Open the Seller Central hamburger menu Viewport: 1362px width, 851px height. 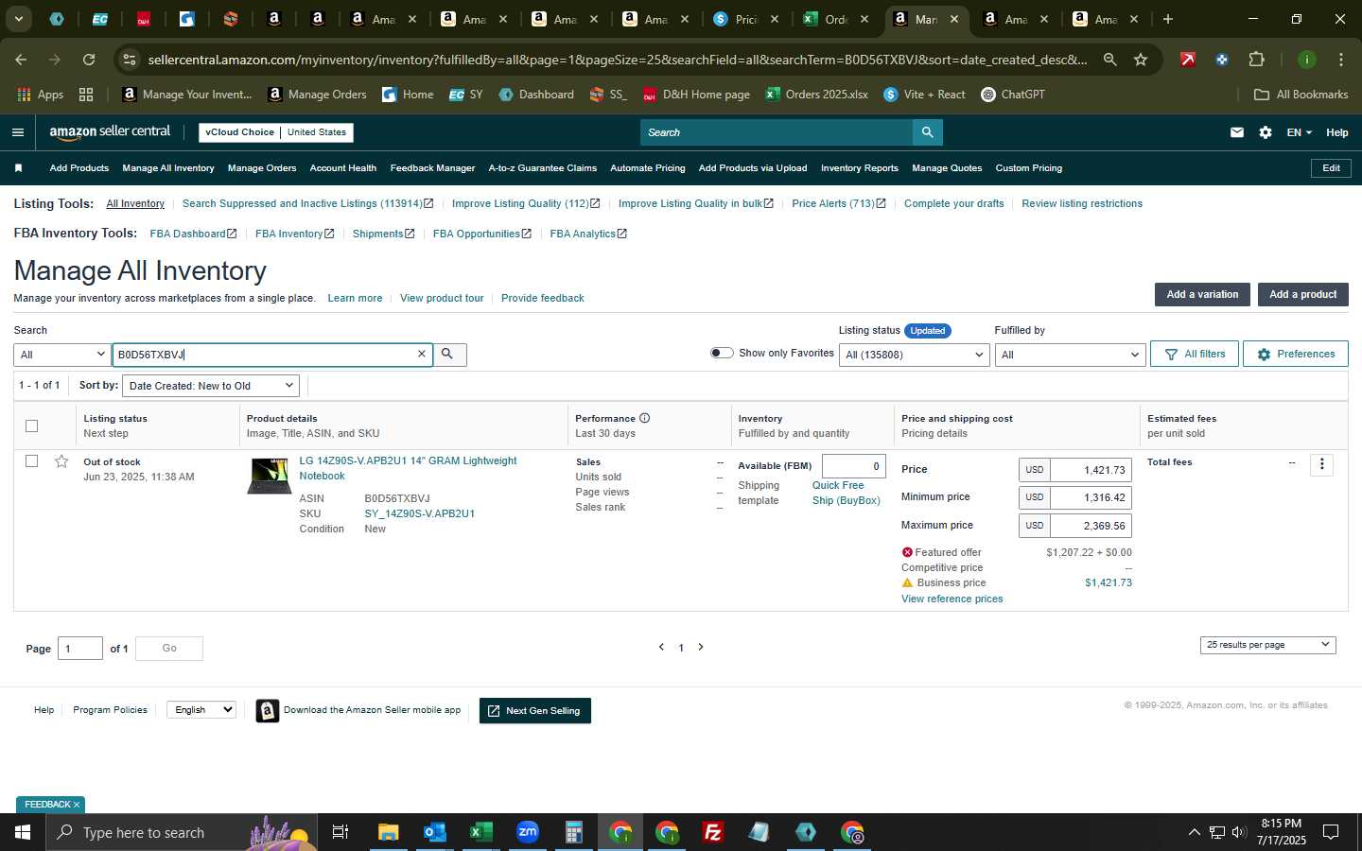18,132
